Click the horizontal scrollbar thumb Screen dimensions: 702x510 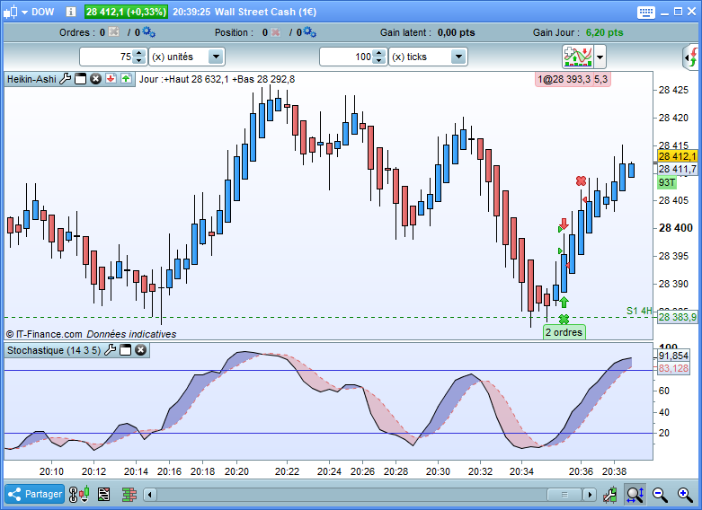564,495
